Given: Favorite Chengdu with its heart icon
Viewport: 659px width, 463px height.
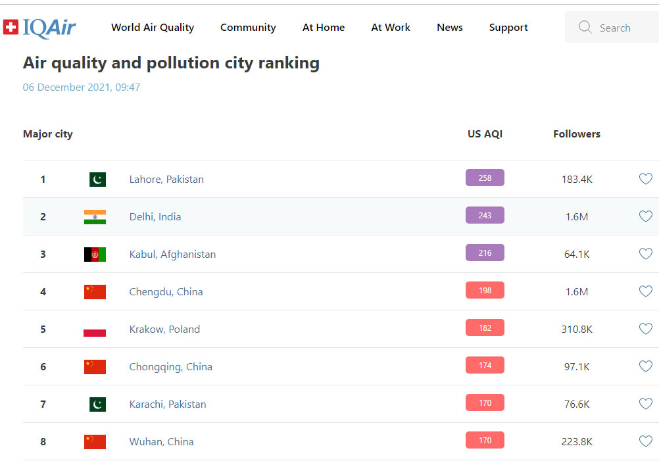Looking at the screenshot, I should point(646,291).
